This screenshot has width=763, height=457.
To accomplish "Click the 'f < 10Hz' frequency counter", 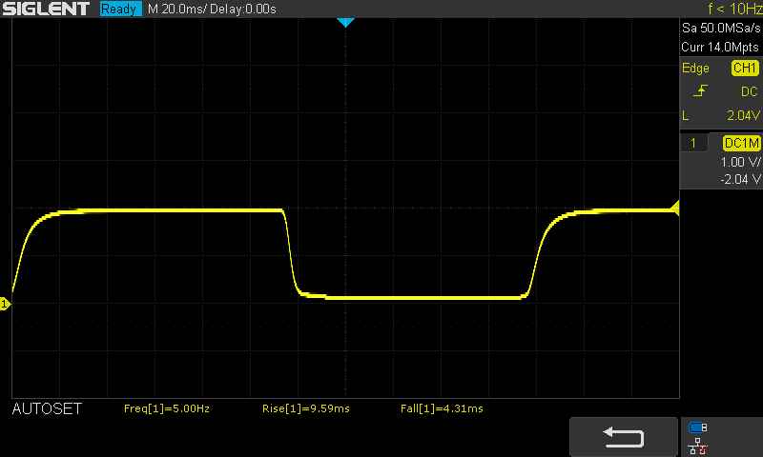I will click(x=734, y=9).
